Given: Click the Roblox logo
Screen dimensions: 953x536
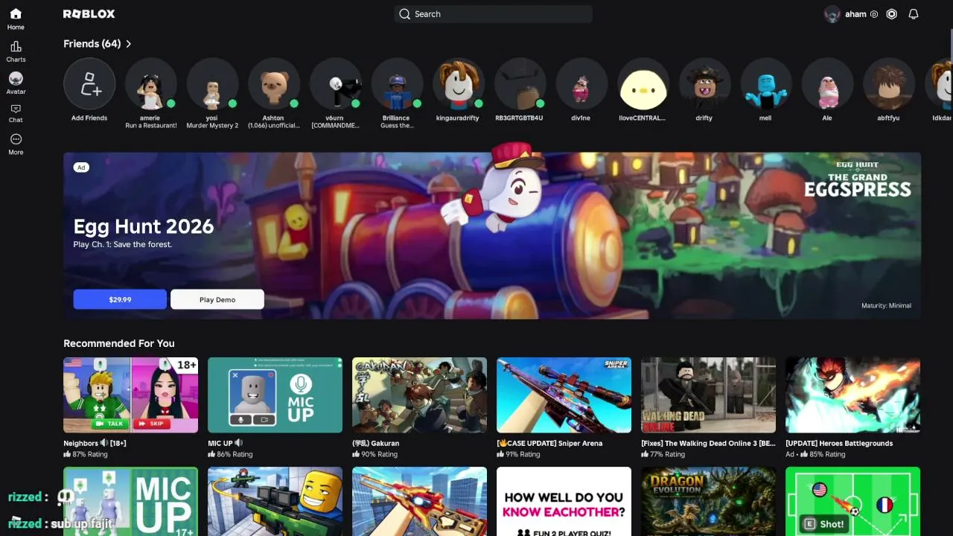Looking at the screenshot, I should tap(89, 14).
